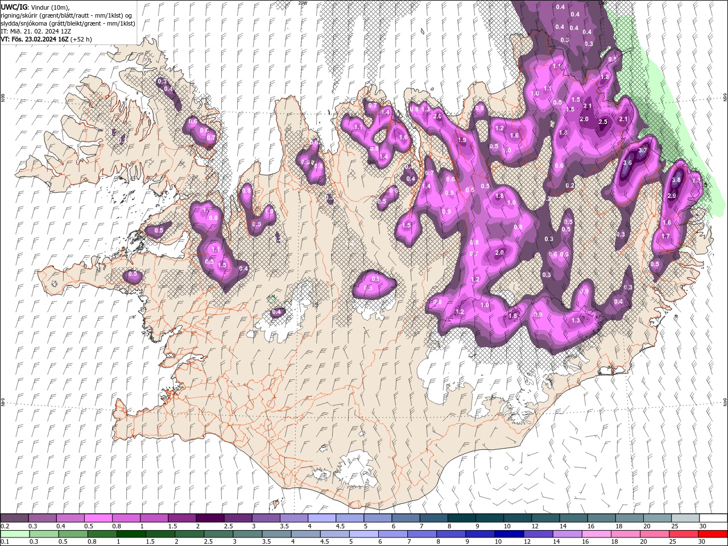Click the 20W longitude label

[x=303, y=3]
